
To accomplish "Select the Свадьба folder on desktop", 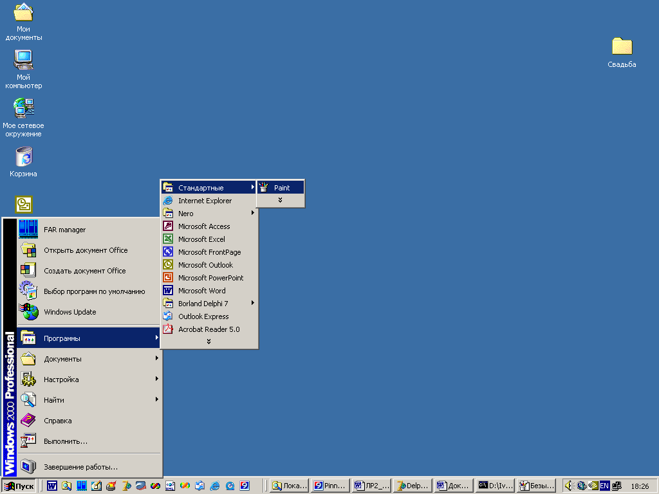I will tap(622, 53).
